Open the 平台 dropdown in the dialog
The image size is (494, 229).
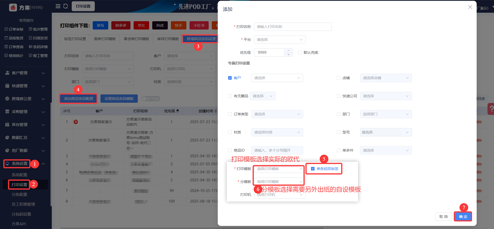click(x=280, y=40)
